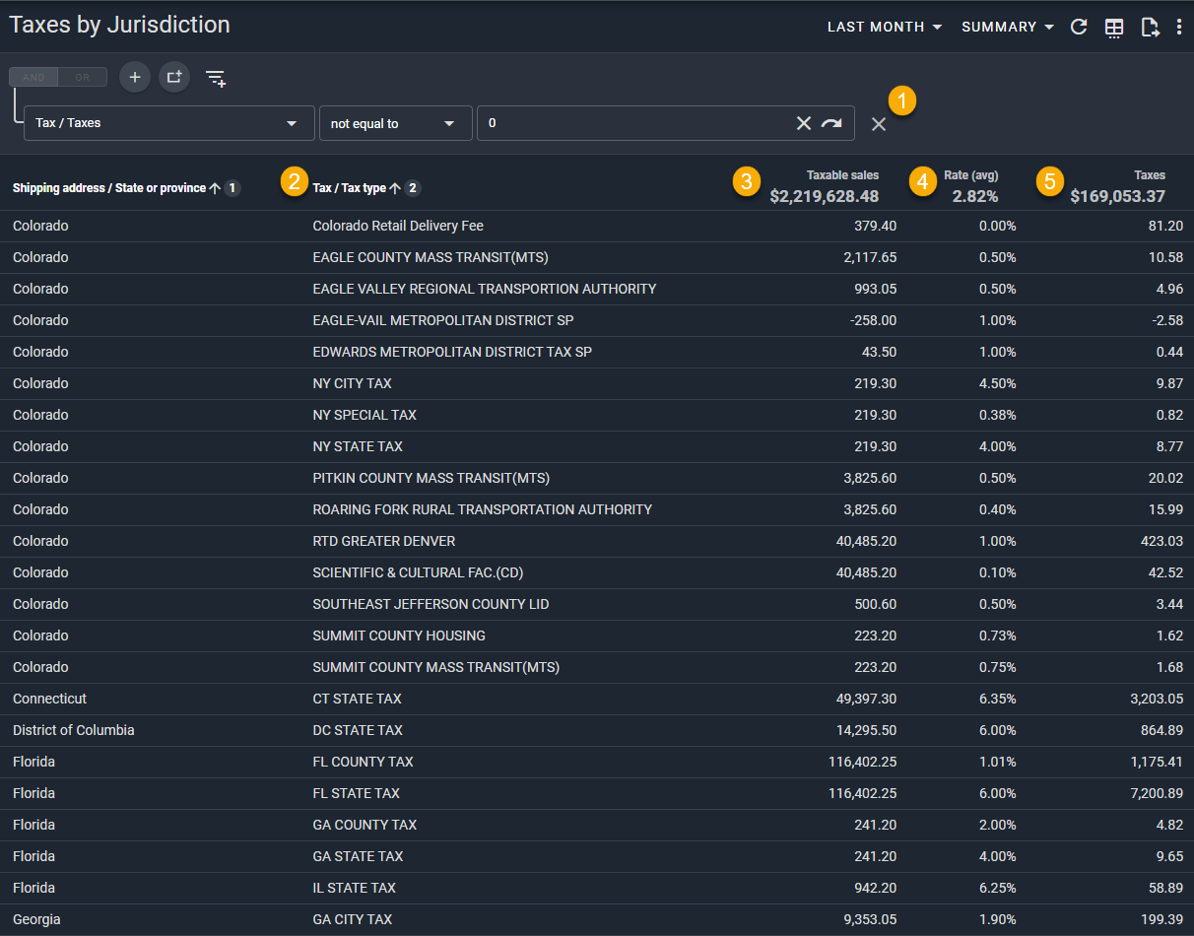Screen dimensions: 1194x936
Task: Click the curved arrow in the value field
Action: [x=832, y=123]
